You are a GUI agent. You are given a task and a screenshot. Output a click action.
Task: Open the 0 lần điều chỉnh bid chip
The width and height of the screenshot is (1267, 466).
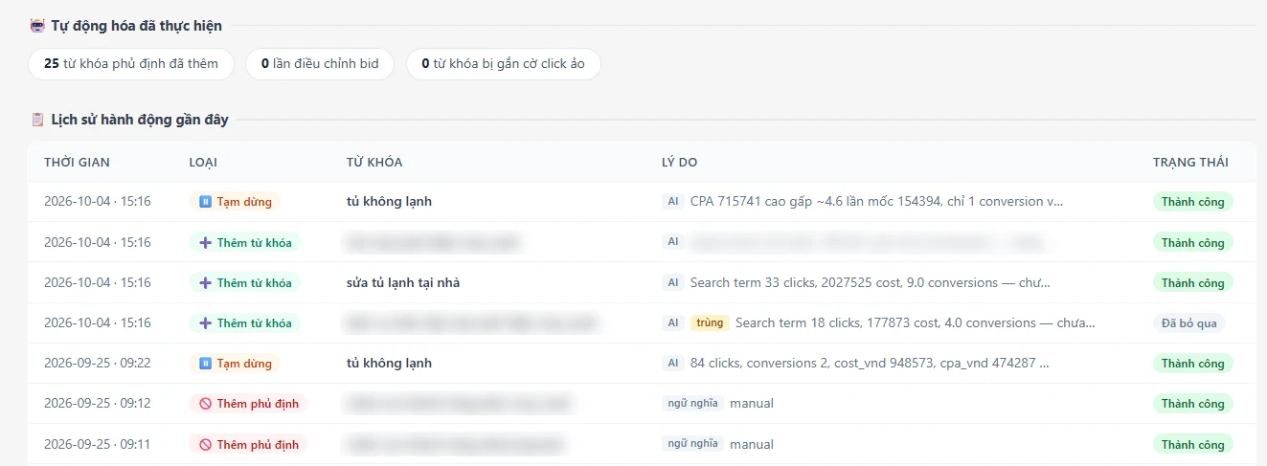pyautogui.click(x=320, y=64)
